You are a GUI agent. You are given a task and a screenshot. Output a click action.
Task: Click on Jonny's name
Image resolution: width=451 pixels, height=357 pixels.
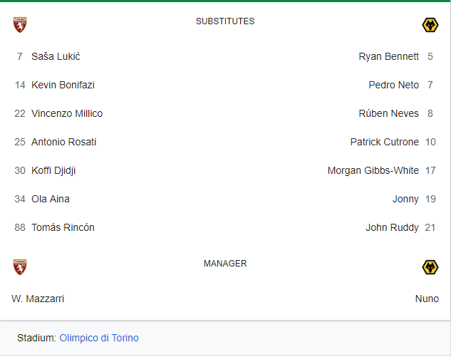coord(405,199)
